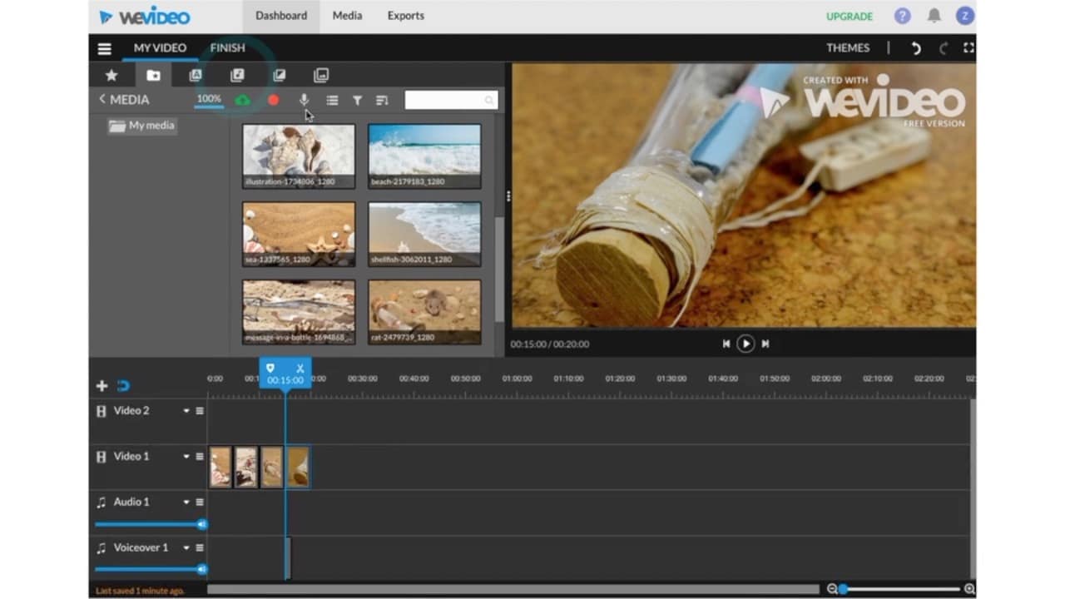1065x599 pixels.
Task: Expand the Voiceover 1 track dropdown
Action: (186, 547)
